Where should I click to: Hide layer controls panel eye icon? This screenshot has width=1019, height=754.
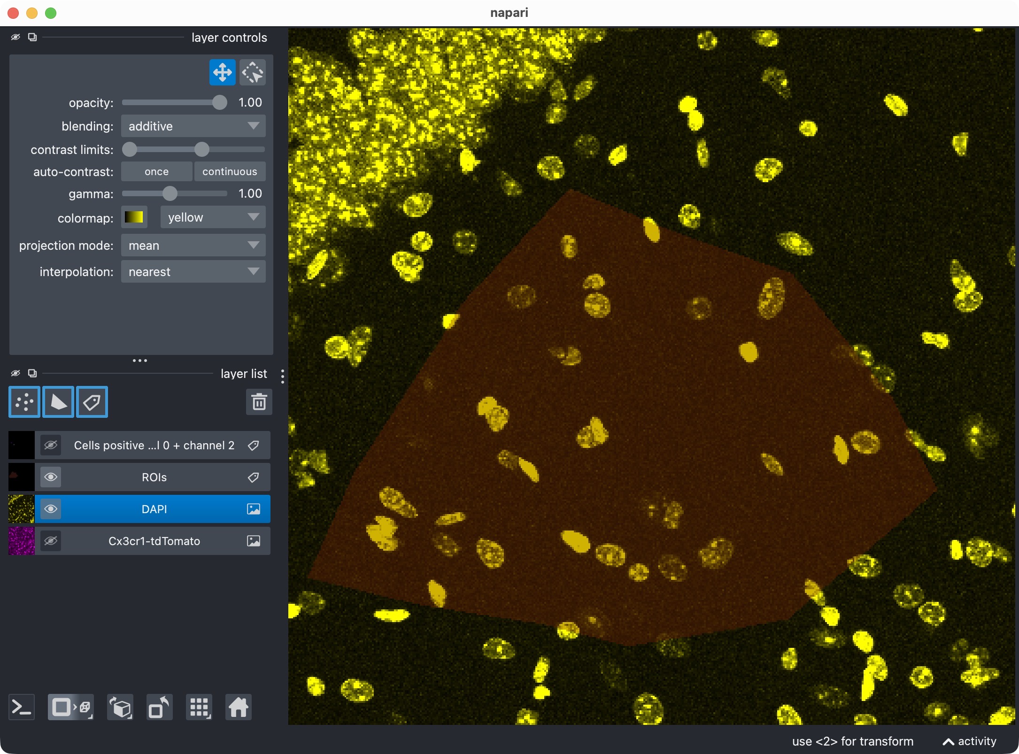[x=15, y=37]
